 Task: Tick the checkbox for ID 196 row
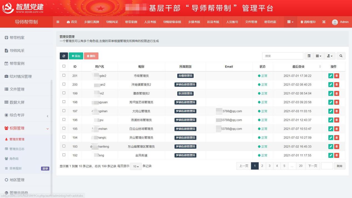[x=64, y=120]
